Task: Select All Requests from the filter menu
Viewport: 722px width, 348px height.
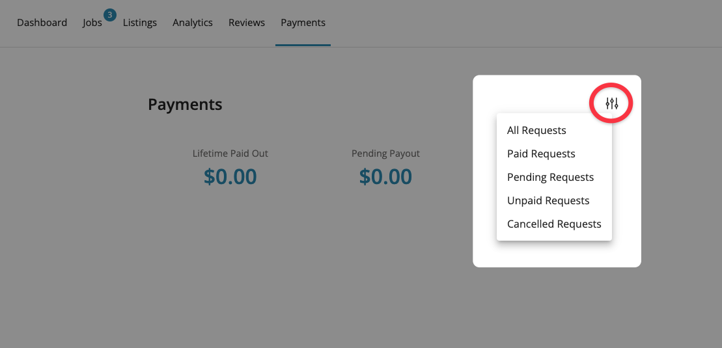Action: (536, 130)
